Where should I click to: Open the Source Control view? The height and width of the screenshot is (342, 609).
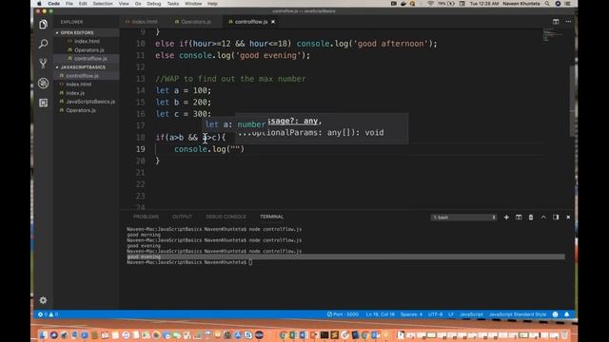point(43,64)
